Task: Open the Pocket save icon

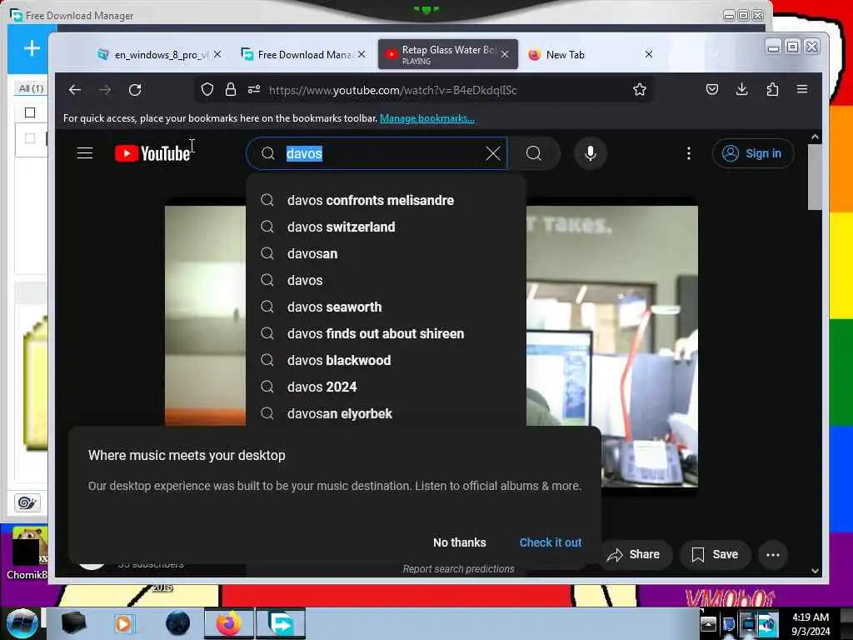Action: pos(711,89)
